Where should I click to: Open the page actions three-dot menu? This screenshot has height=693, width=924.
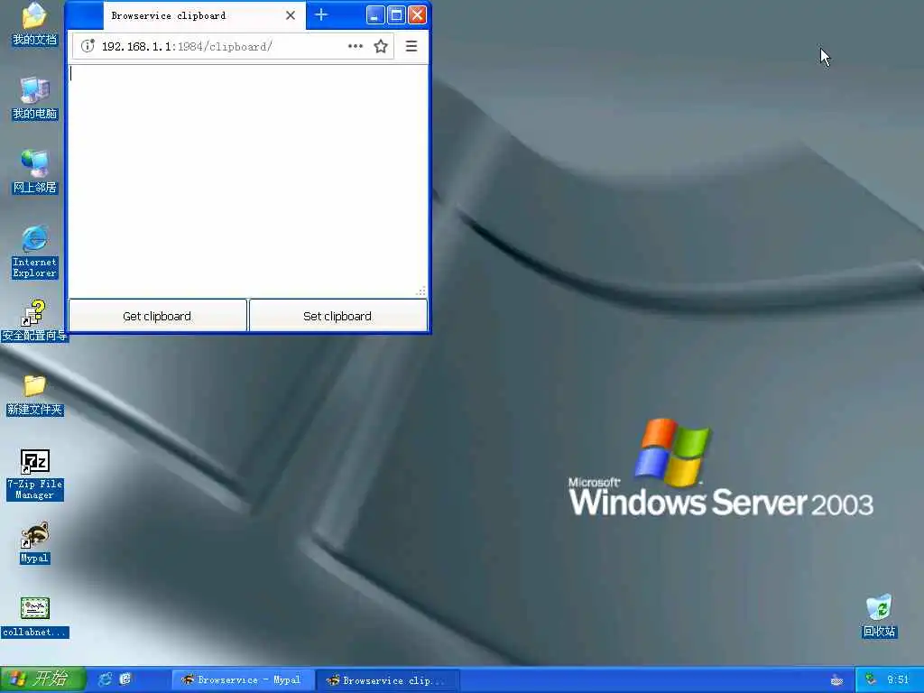(x=356, y=46)
